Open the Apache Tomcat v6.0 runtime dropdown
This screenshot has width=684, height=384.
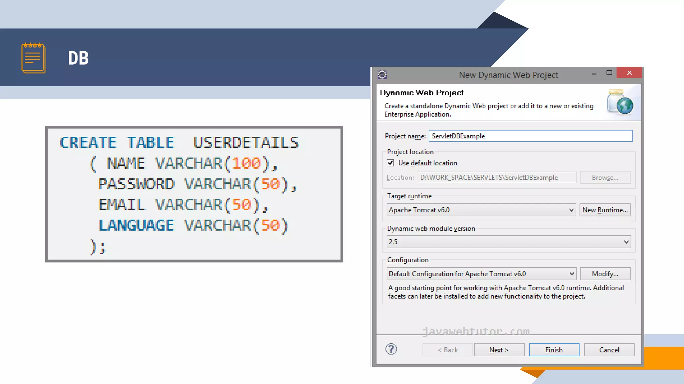click(x=571, y=210)
